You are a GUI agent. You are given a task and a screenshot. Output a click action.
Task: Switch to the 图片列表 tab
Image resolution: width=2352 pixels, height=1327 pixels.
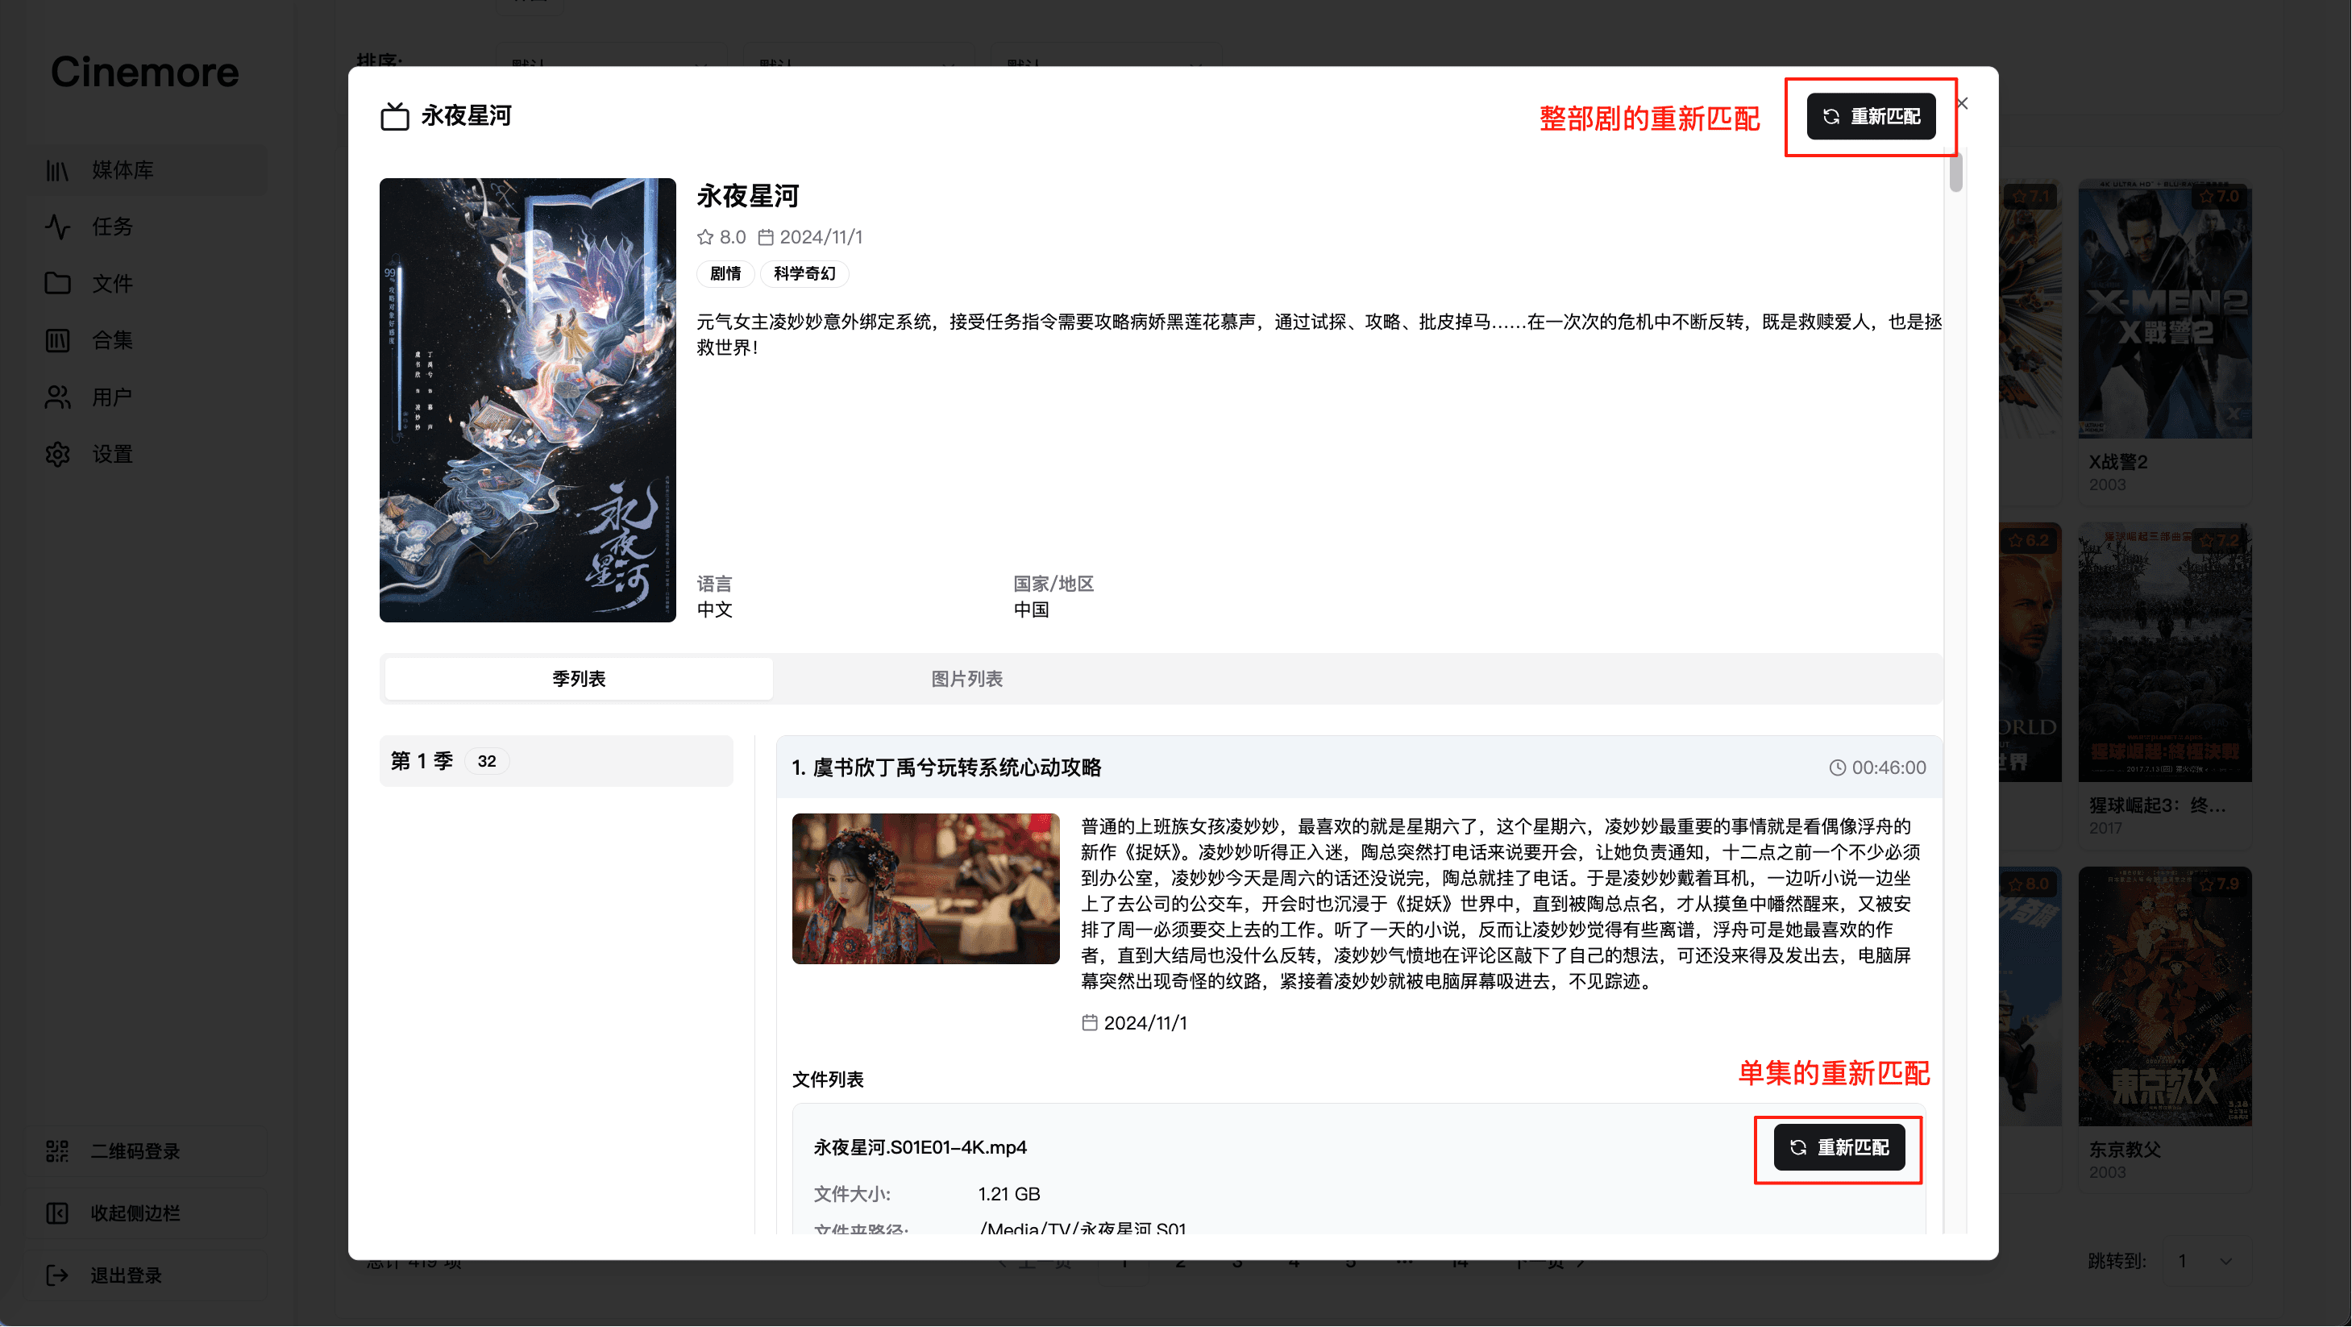coord(966,679)
